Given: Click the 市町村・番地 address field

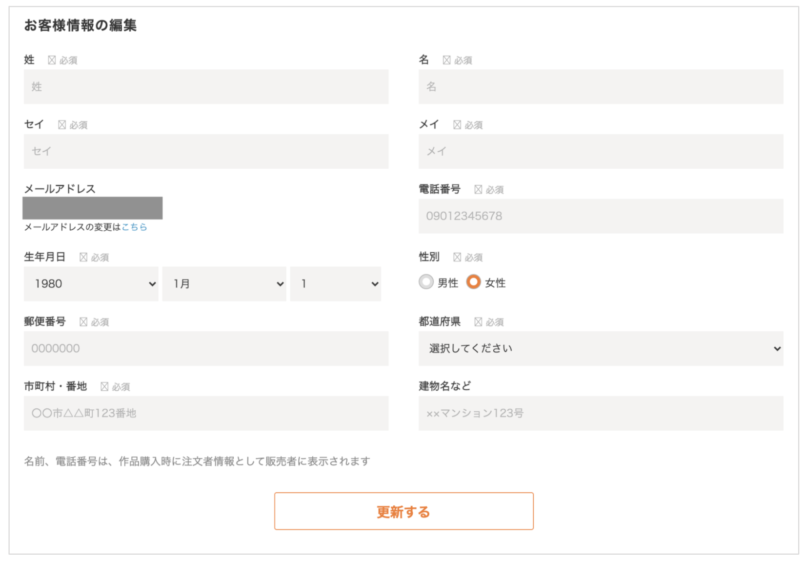Looking at the screenshot, I should (x=206, y=414).
